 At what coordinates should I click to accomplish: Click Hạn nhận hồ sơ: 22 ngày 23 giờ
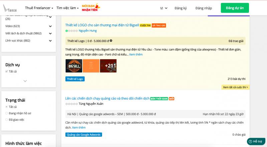pyautogui.click(x=223, y=114)
